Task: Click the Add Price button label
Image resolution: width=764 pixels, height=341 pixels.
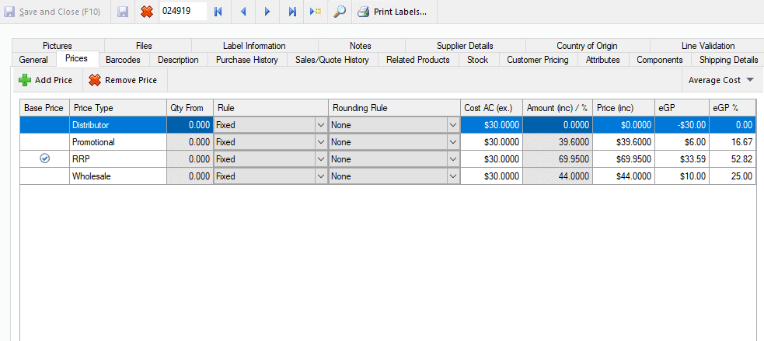Action: pos(54,80)
